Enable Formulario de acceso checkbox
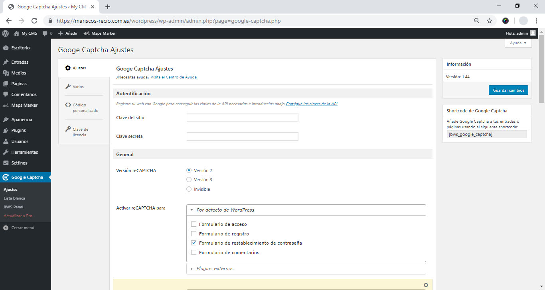Screen dimensions: 545x290 194,224
